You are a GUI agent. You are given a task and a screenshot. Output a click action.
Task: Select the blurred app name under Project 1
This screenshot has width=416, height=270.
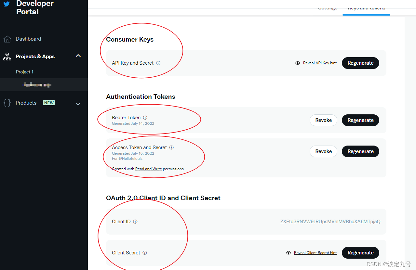click(x=38, y=85)
